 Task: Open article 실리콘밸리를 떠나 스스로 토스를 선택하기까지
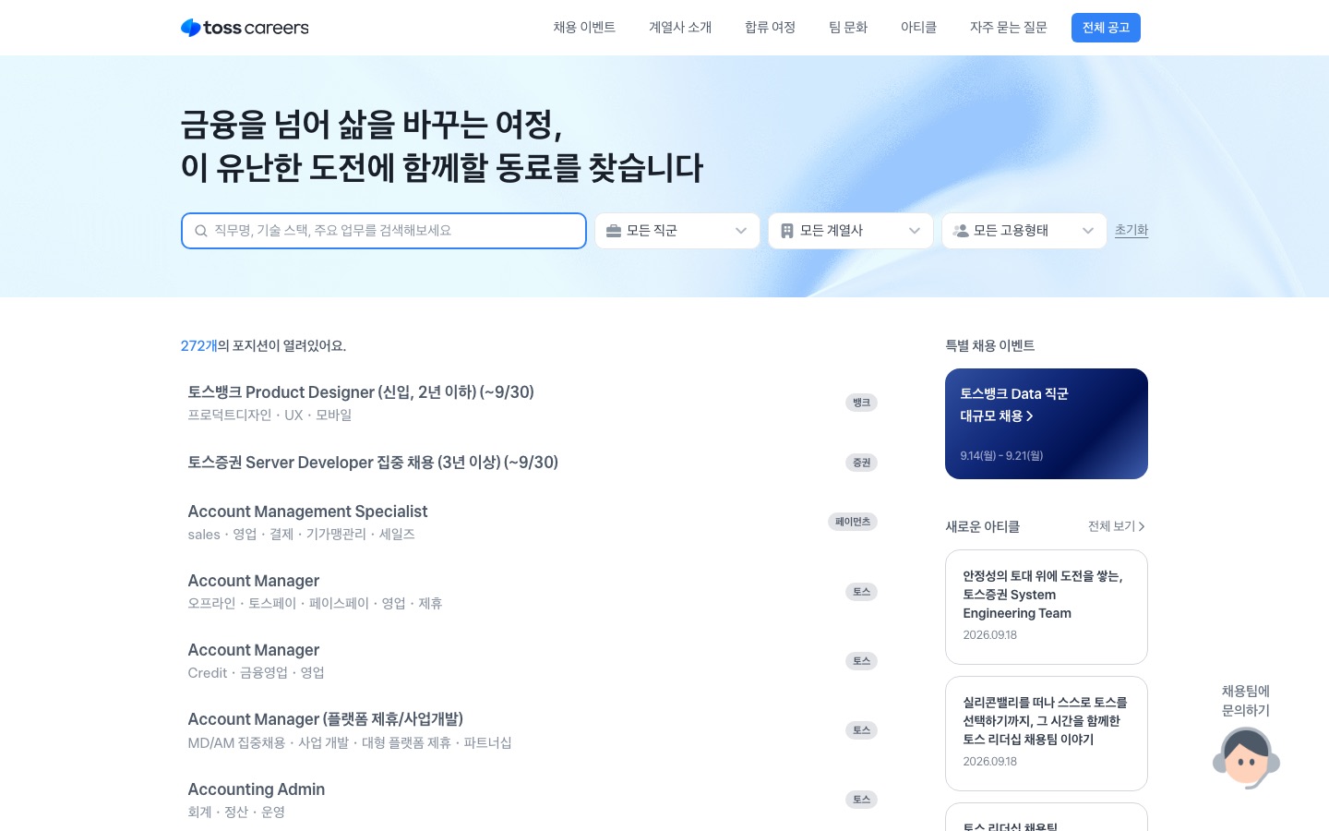click(x=1047, y=733)
